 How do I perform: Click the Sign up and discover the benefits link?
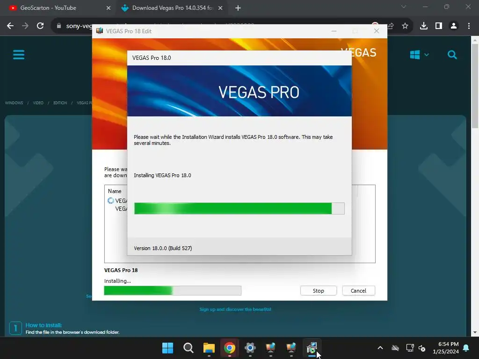[235, 309]
